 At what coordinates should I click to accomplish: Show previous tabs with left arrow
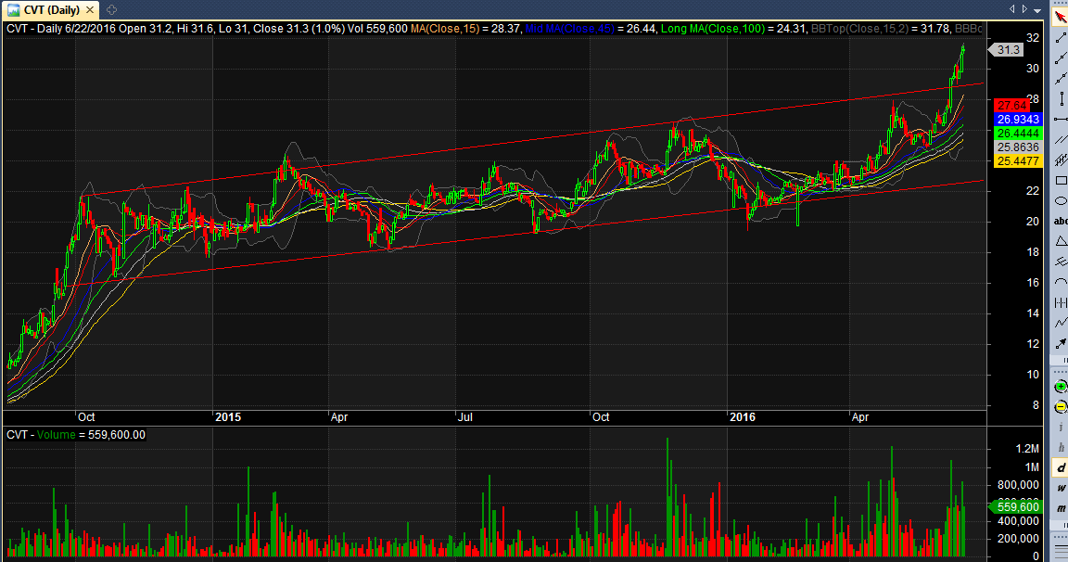(x=1011, y=9)
